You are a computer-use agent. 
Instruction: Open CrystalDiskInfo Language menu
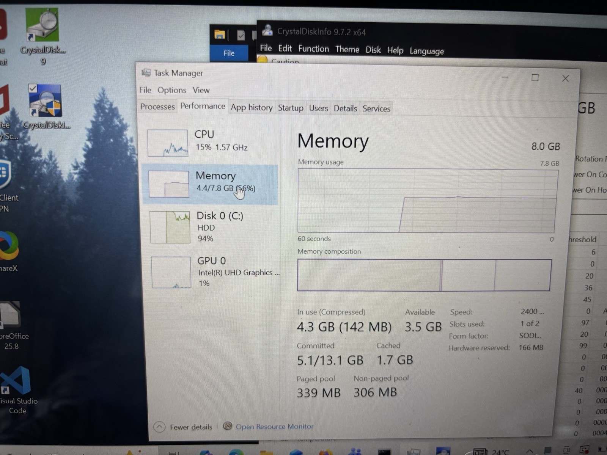tap(426, 51)
